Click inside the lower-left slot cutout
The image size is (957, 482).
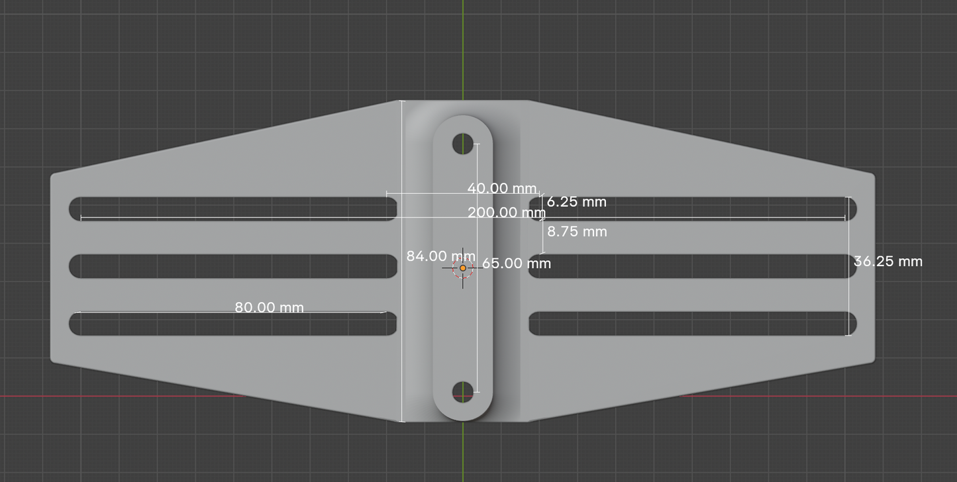232,324
